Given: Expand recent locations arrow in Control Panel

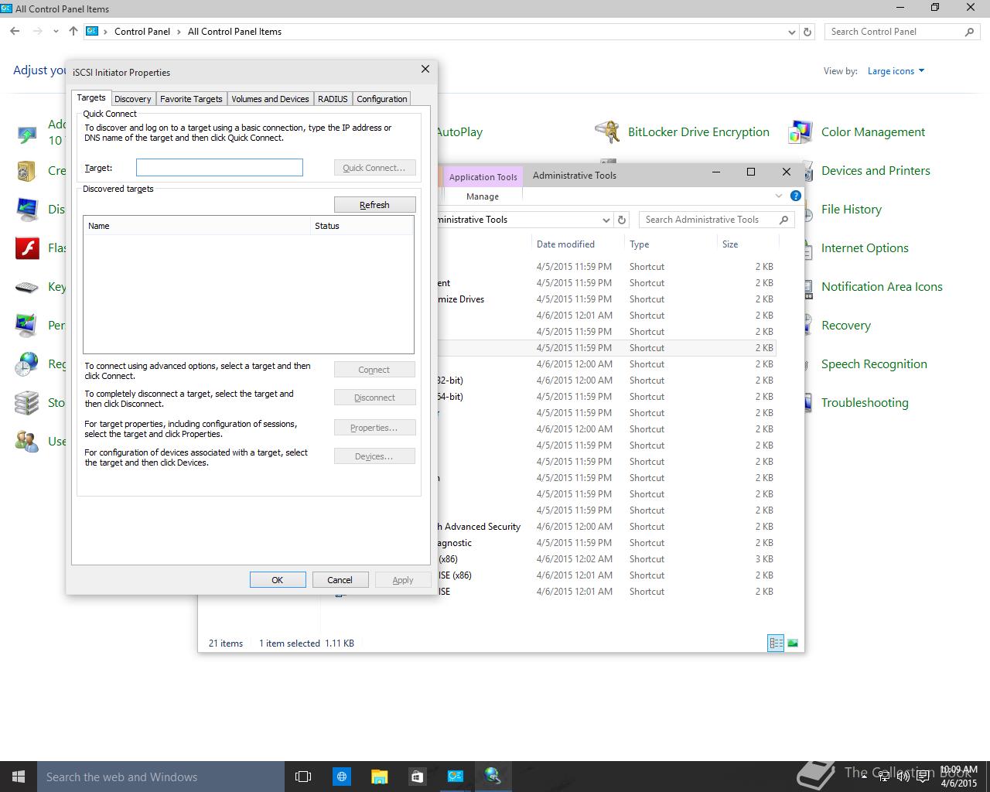Looking at the screenshot, I should [56, 32].
